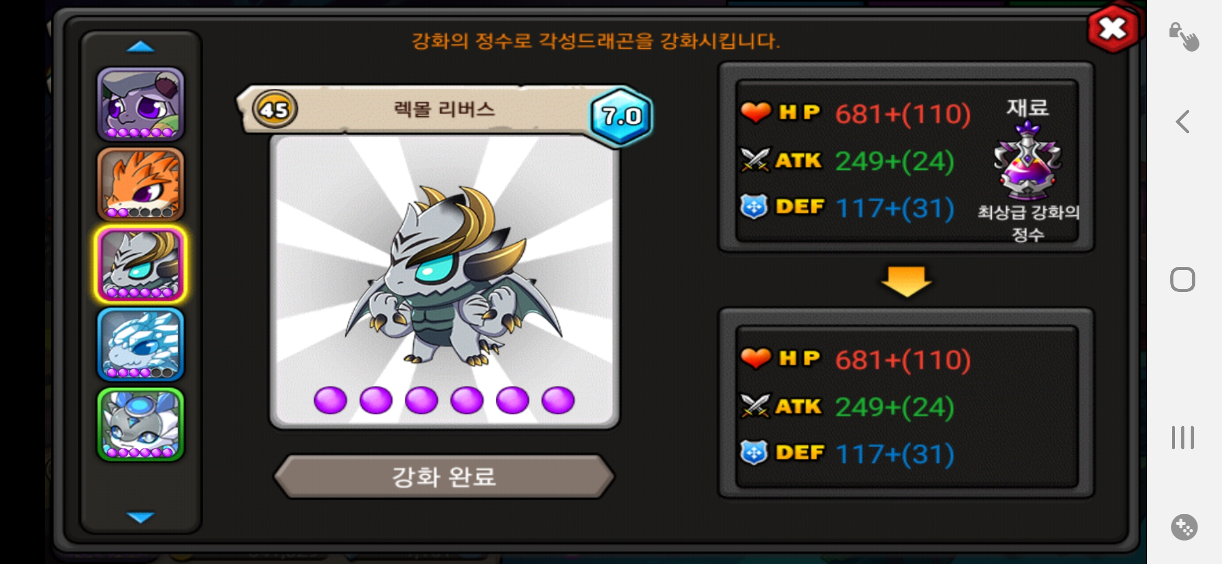The width and height of the screenshot is (1222, 564).
Task: Tap the HP heart icon in top stats
Action: click(755, 112)
